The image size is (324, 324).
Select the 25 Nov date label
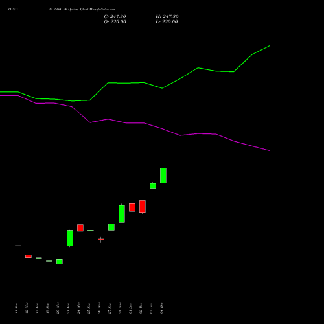[89, 308]
